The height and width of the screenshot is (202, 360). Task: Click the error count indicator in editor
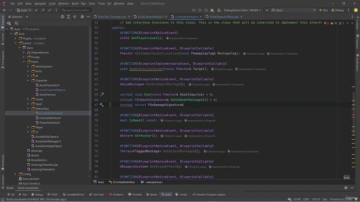coord(326,23)
